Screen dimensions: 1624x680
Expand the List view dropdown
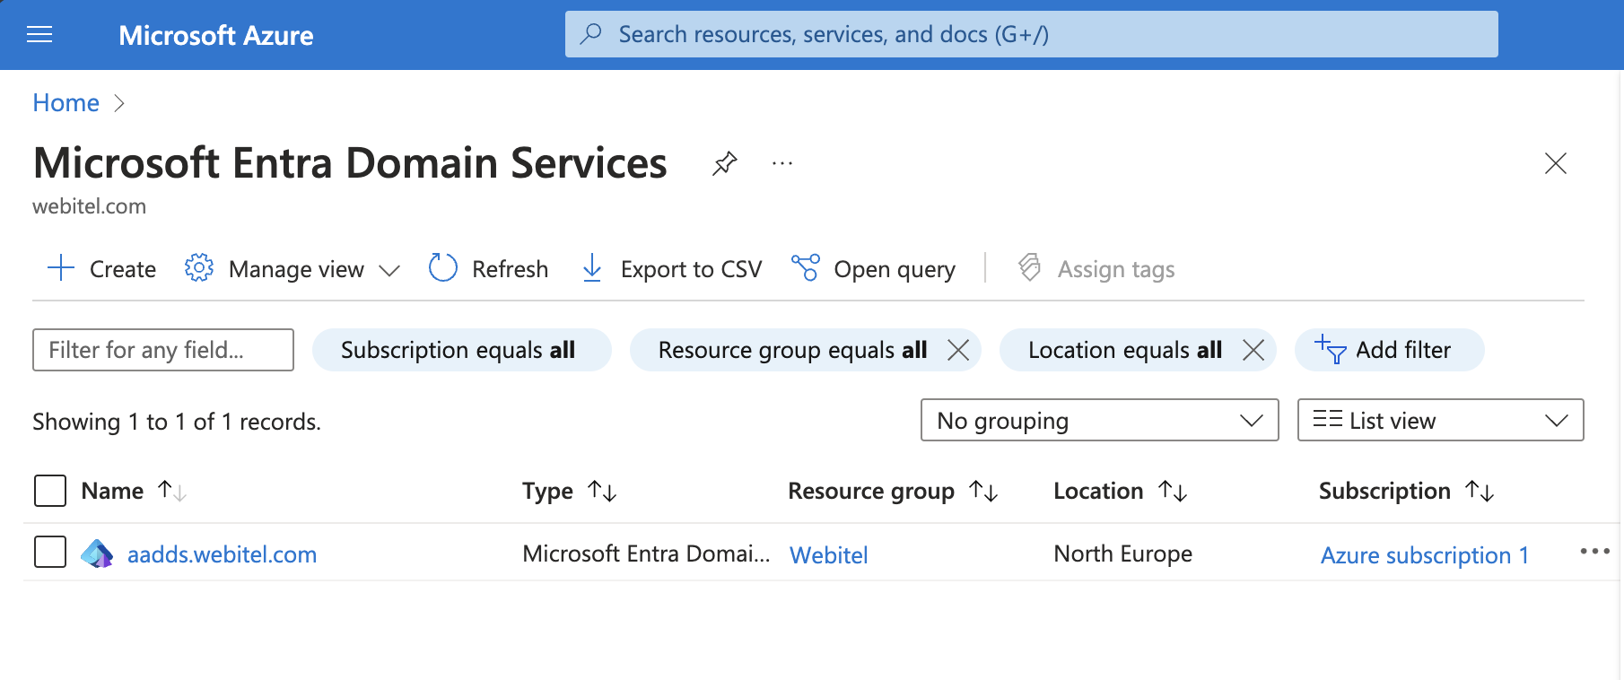[1440, 420]
